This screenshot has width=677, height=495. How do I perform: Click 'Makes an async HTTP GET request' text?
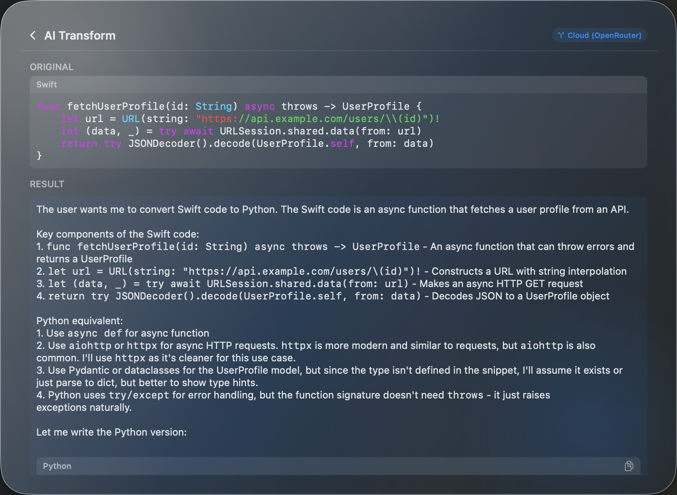point(501,284)
